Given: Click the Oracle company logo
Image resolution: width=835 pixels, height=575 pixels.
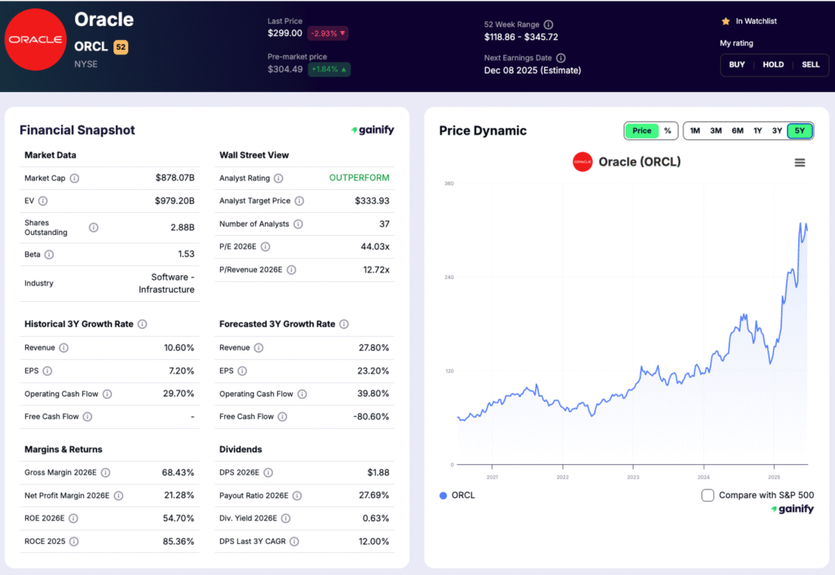Looking at the screenshot, I should pos(36,38).
